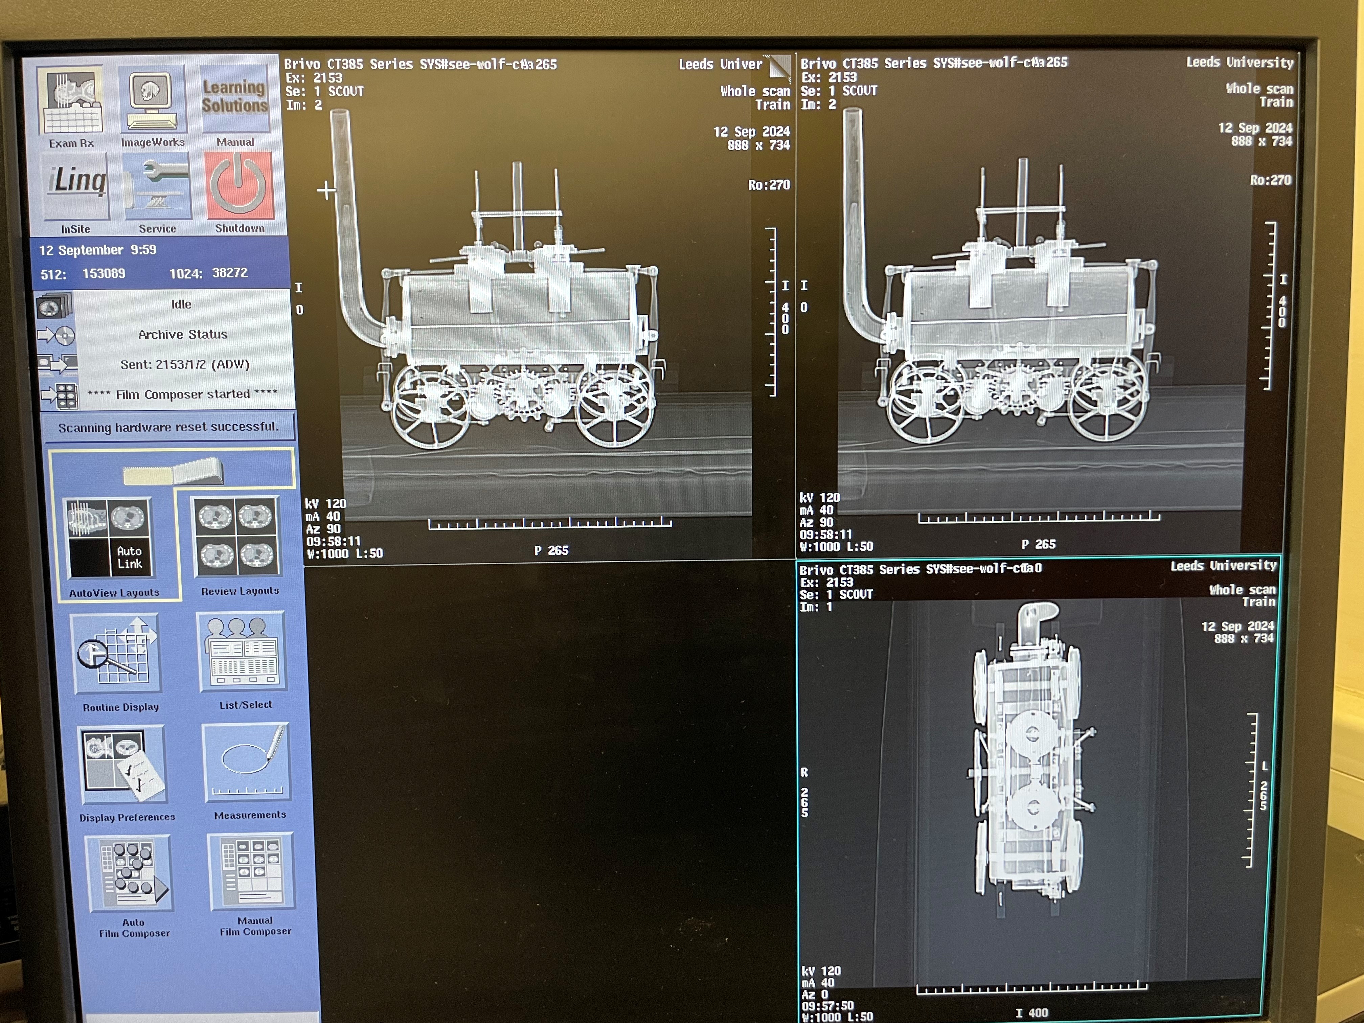The height and width of the screenshot is (1023, 1364).
Task: Select AutoView Layouts with Auto Link
Action: click(109, 538)
